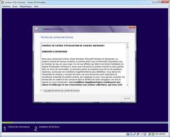170x137 pixels.
Task: Click the network adapters status icon
Action: [x=138, y=134]
